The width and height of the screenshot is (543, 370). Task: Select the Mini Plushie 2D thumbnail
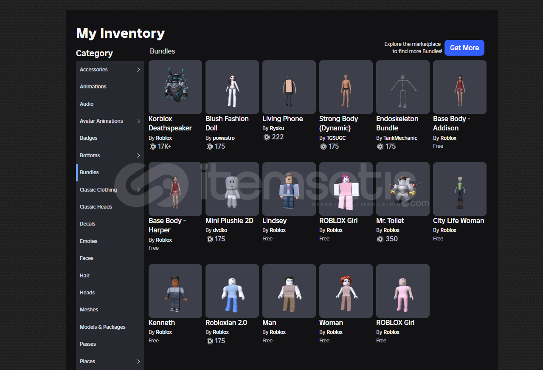pos(232,189)
